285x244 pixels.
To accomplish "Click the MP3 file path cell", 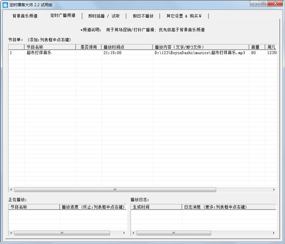I will (x=199, y=53).
